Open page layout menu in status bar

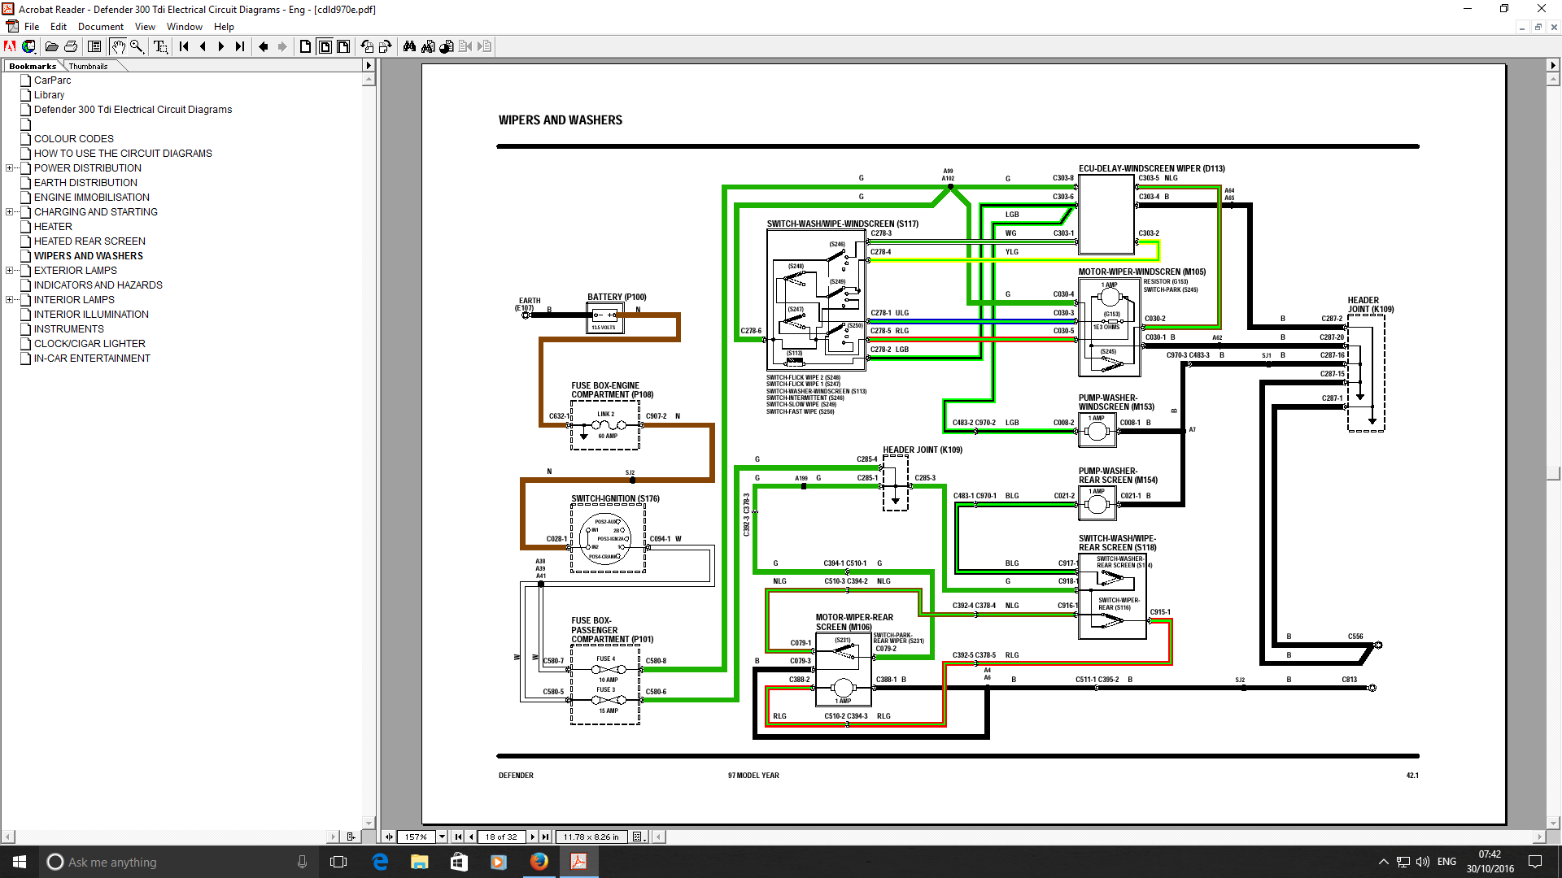(x=639, y=837)
